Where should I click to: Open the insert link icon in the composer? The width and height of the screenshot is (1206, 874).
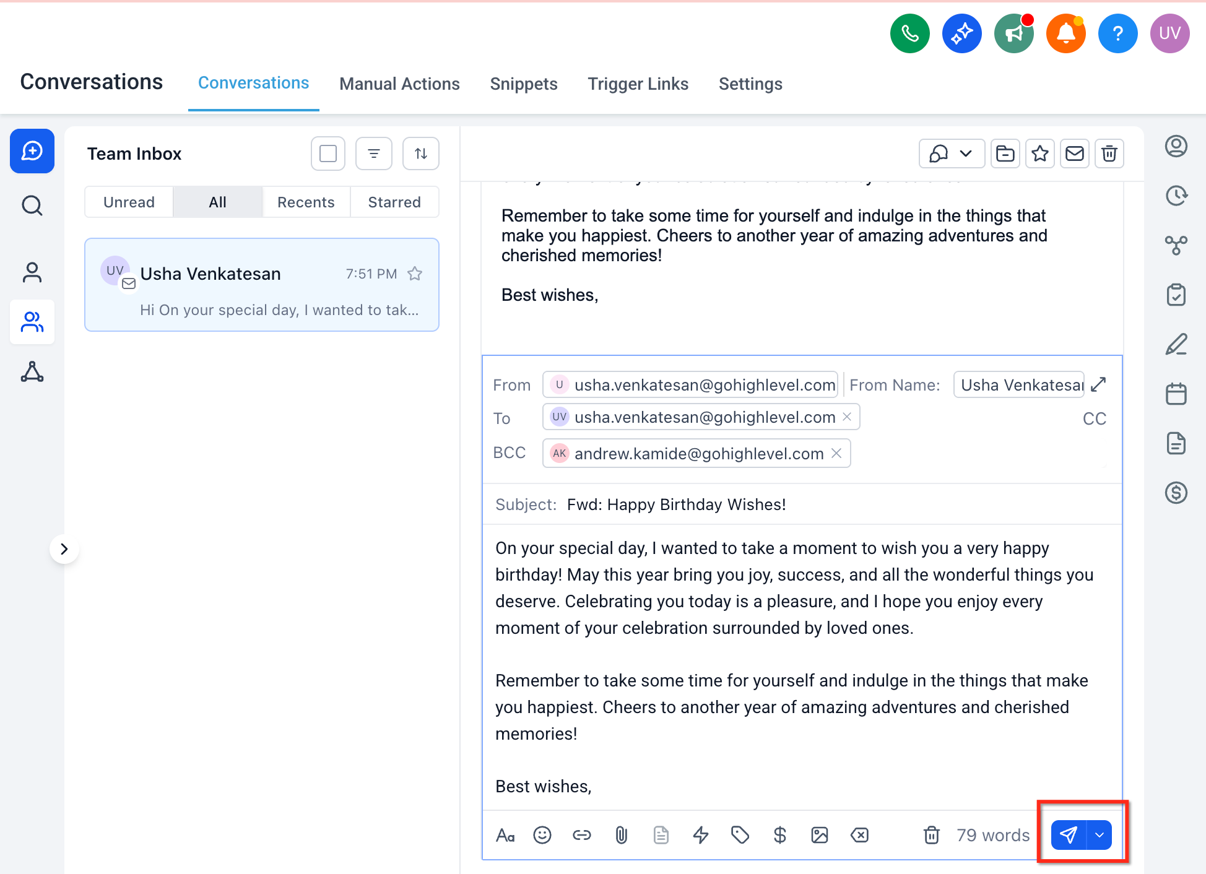point(581,835)
